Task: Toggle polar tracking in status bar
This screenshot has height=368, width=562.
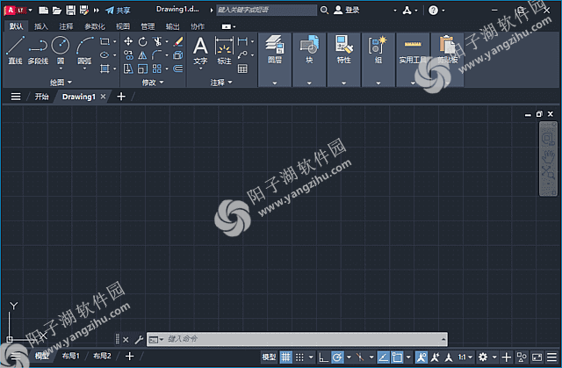Action: click(x=337, y=357)
